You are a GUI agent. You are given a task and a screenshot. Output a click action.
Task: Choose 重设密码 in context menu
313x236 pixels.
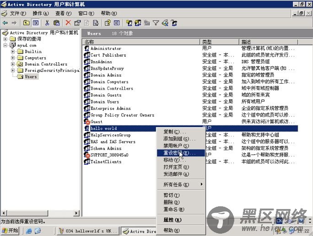point(181,153)
